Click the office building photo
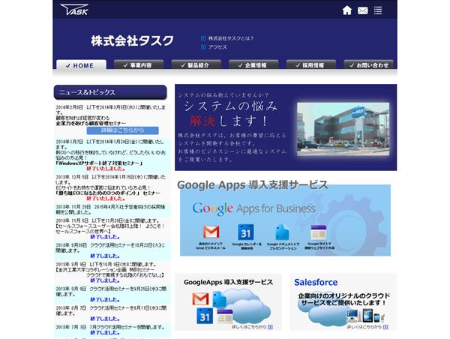Viewport: 450px width, 339px height. tap(343, 129)
